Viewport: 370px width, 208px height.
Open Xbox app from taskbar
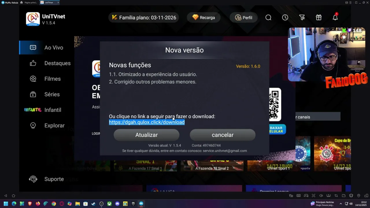109,204
